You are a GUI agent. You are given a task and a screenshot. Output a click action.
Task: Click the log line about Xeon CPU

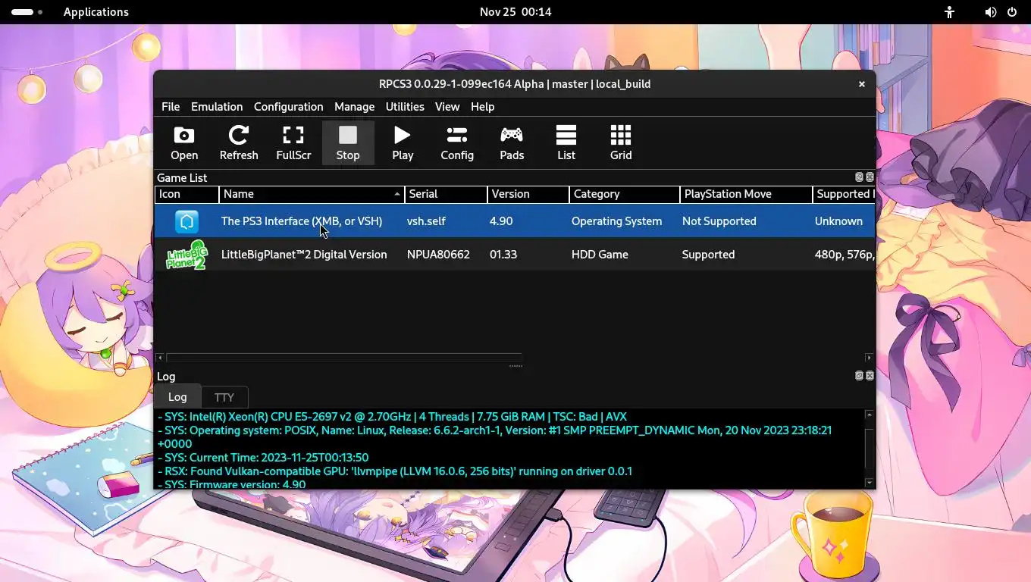tap(392, 417)
